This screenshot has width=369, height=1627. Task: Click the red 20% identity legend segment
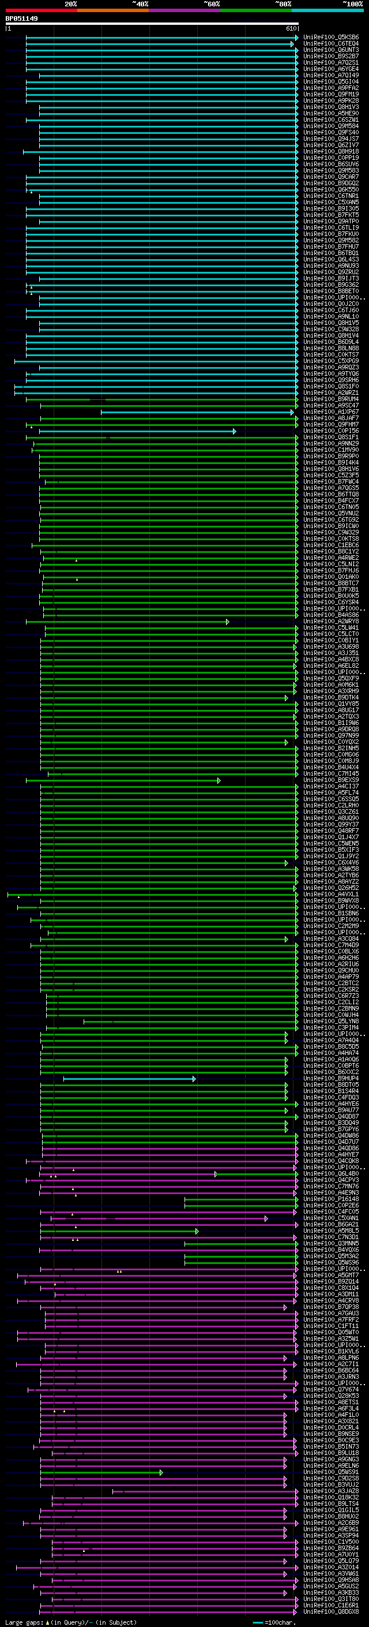click(41, 10)
